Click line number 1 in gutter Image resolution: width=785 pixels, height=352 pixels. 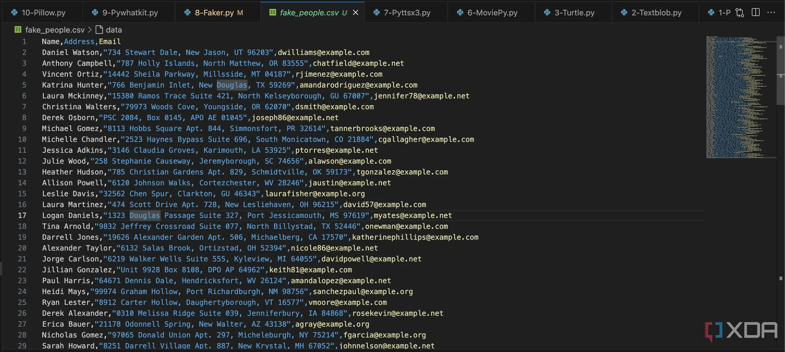coord(24,41)
